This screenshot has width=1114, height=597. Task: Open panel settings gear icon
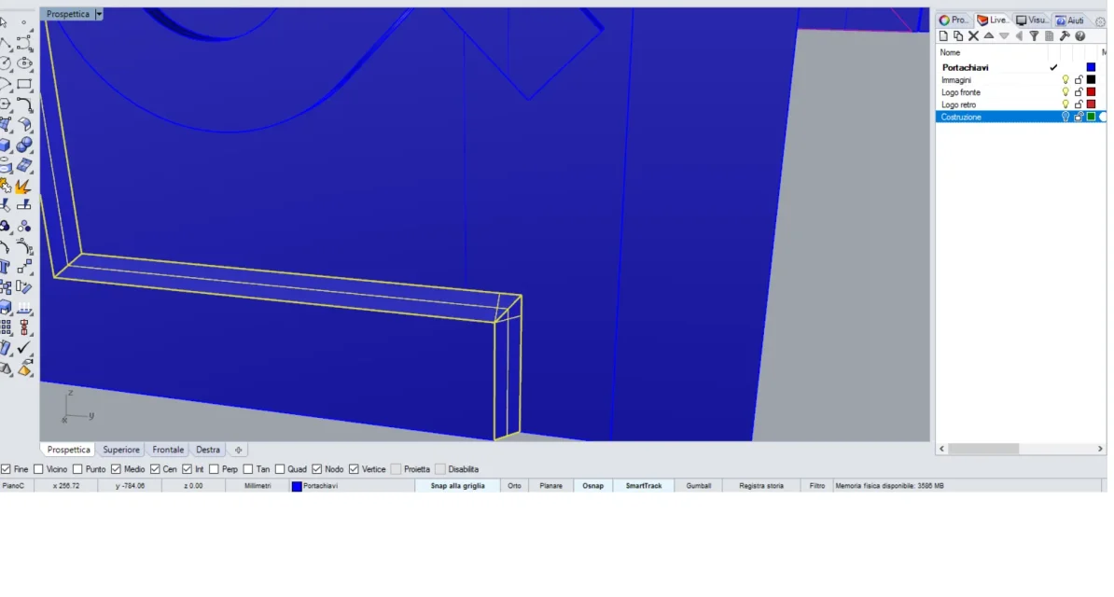(x=1100, y=21)
